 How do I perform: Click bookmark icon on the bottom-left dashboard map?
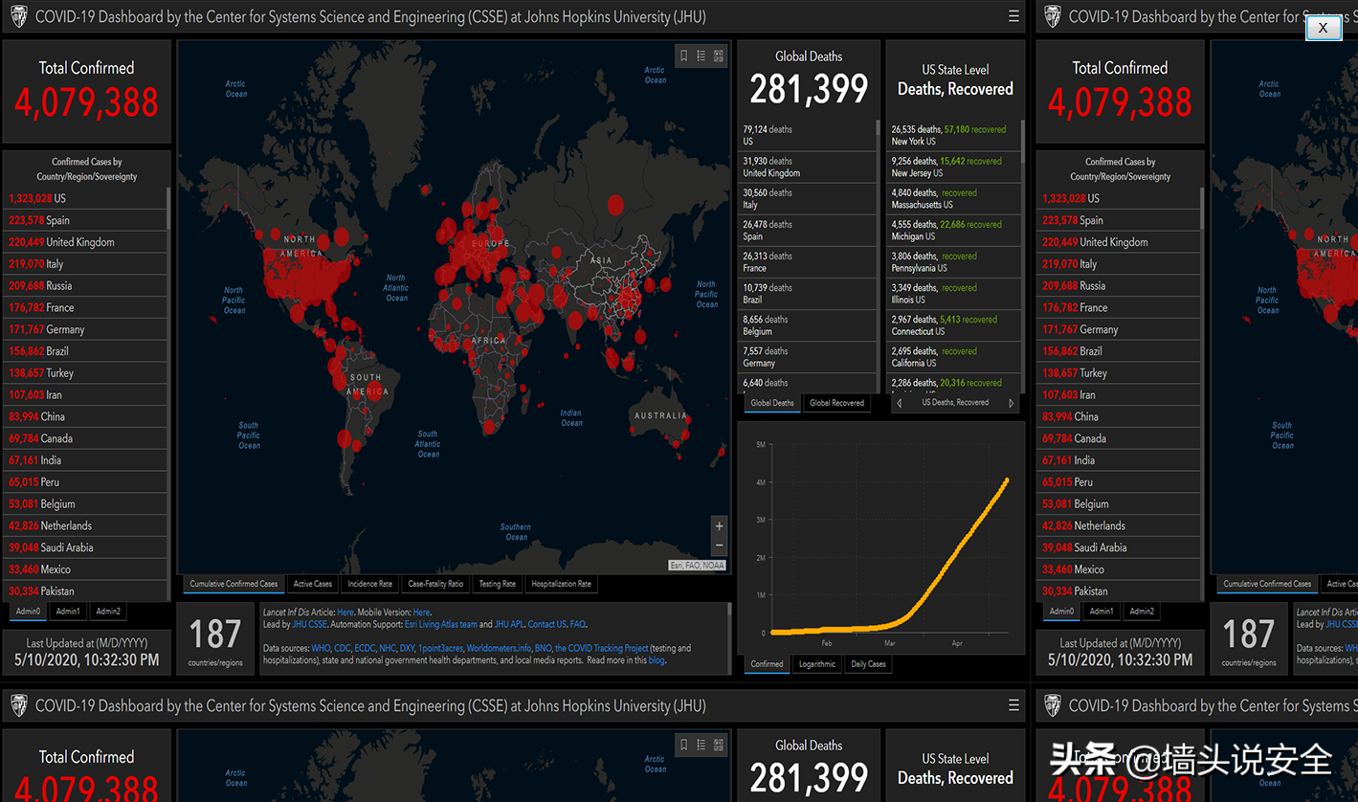pyautogui.click(x=683, y=745)
